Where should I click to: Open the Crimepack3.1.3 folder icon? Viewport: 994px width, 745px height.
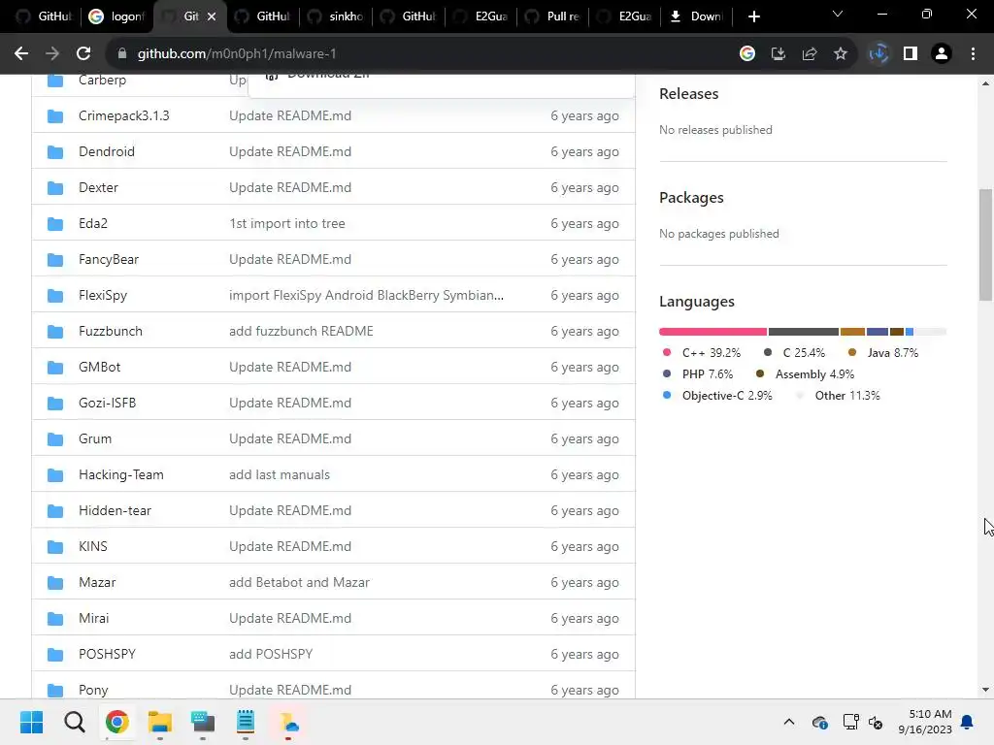55,116
